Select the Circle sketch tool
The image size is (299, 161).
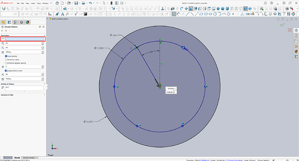(x=215, y=14)
